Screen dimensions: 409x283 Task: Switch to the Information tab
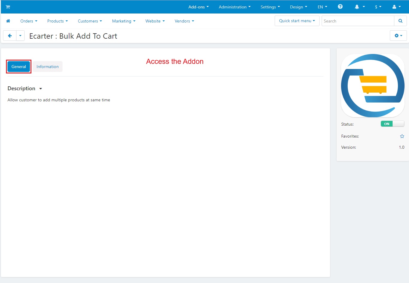[x=48, y=67]
